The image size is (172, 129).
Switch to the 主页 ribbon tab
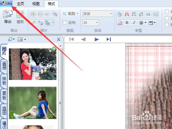tap(20, 4)
